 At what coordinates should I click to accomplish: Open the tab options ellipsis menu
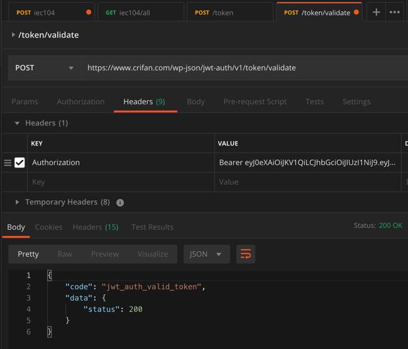point(395,12)
